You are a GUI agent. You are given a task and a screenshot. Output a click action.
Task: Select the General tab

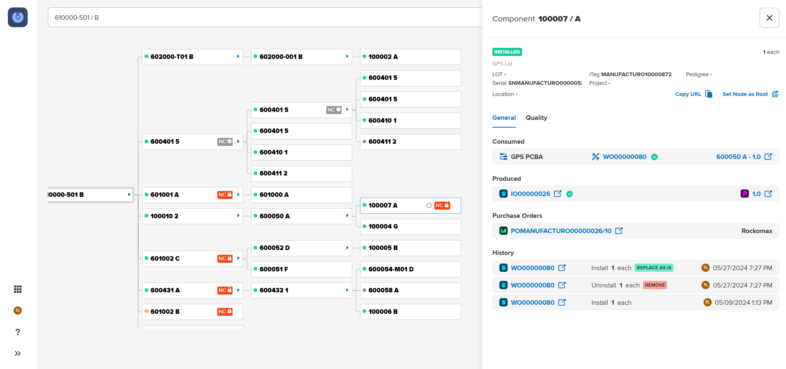[x=504, y=118]
